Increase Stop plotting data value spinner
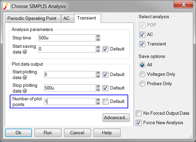196x142 pixels. [98, 86]
